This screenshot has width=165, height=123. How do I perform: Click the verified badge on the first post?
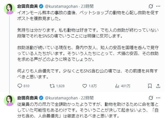pos(41,6)
